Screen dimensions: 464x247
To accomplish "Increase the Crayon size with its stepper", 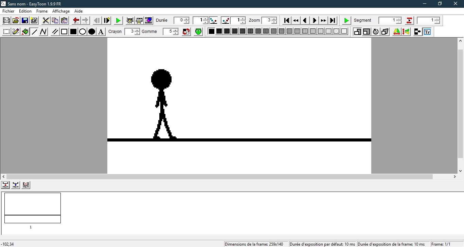I will tap(137, 30).
